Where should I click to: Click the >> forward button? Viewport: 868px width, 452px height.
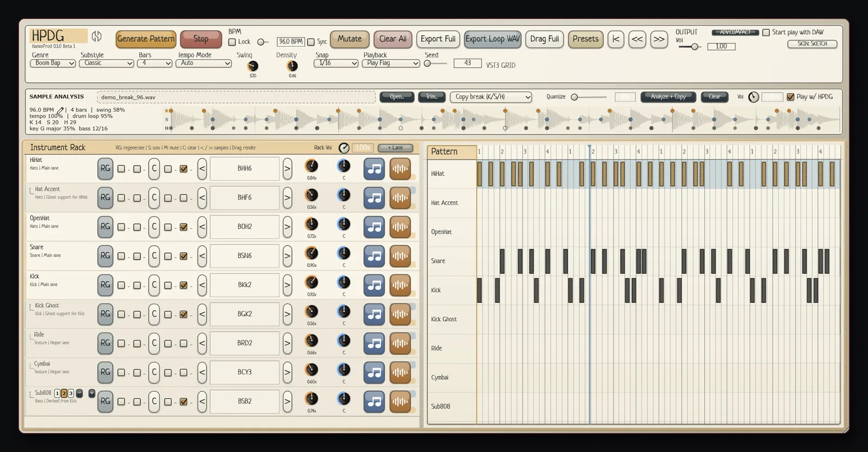point(659,39)
